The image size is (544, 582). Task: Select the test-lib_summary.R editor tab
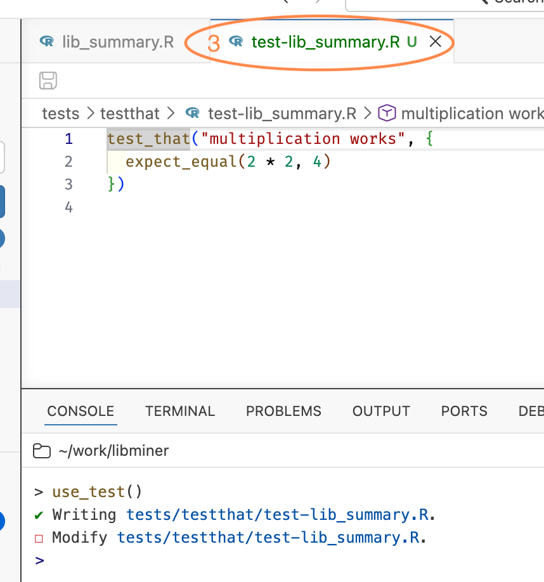click(x=325, y=42)
